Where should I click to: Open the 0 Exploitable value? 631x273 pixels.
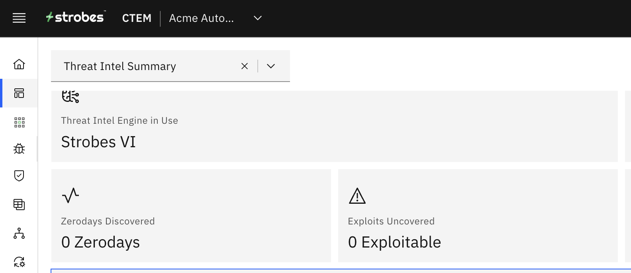point(394,242)
